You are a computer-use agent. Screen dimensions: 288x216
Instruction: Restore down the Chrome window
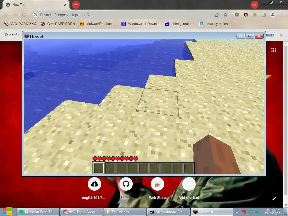click(x=271, y=3)
